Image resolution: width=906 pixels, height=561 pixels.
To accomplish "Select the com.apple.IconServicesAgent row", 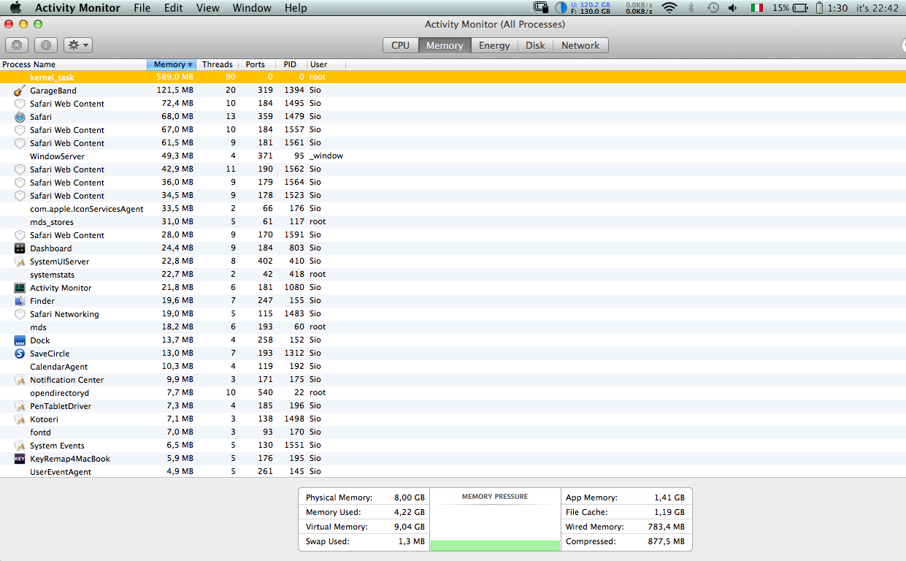I will pos(453,209).
